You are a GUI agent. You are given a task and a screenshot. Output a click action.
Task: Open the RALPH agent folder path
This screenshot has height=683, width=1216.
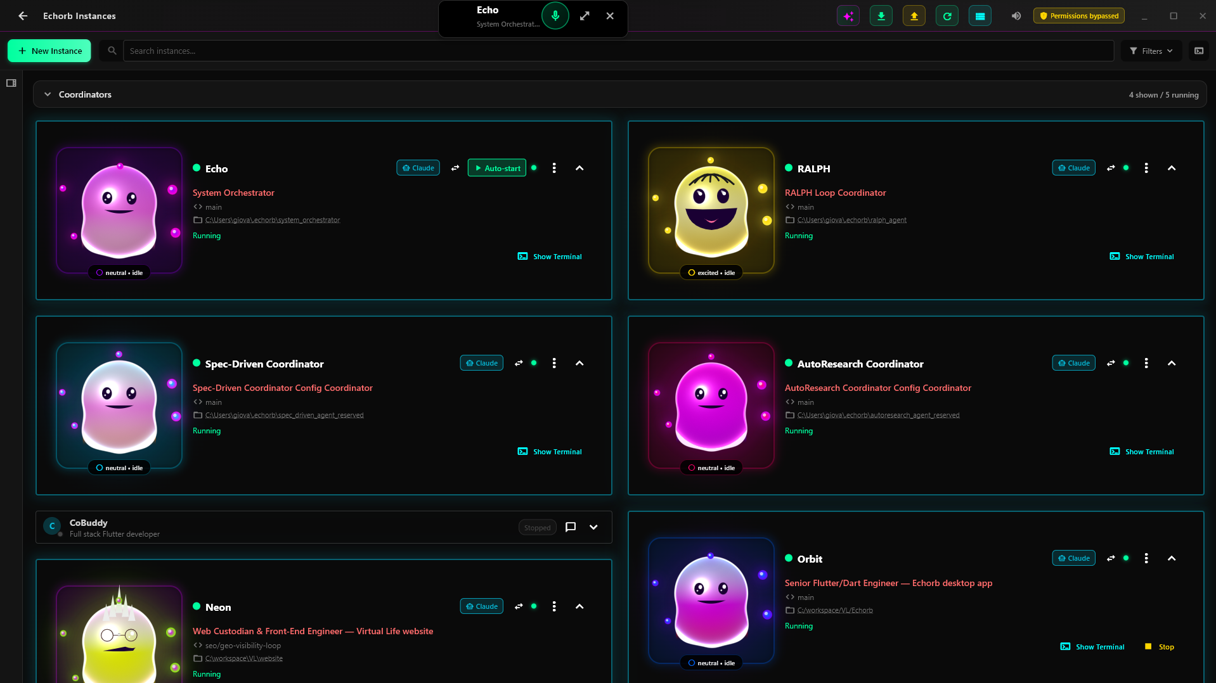click(852, 220)
